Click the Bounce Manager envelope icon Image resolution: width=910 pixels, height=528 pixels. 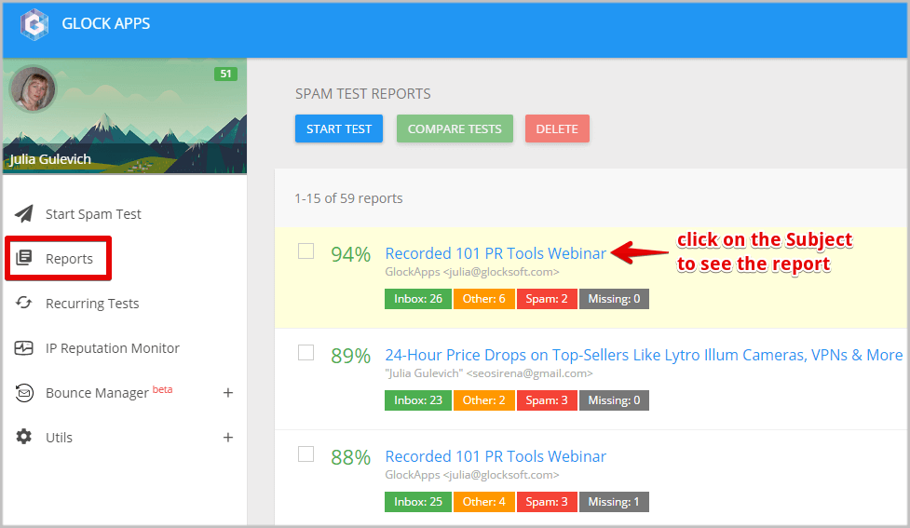tap(24, 393)
